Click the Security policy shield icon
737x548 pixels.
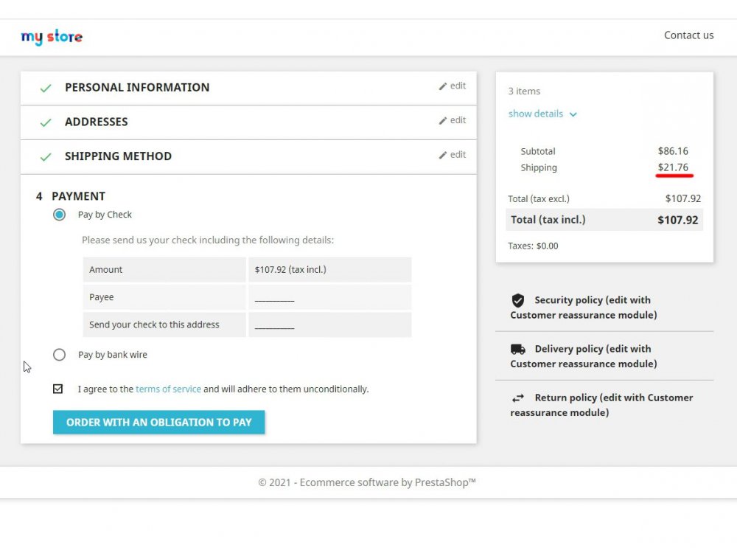click(518, 300)
